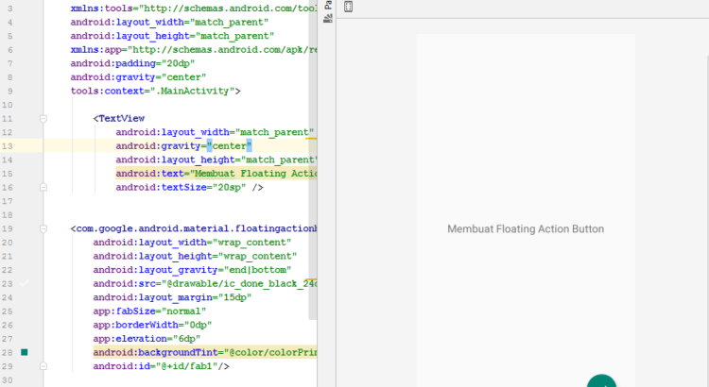
Task: Click the tools:context=".MainActivity" line
Action: click(155, 92)
